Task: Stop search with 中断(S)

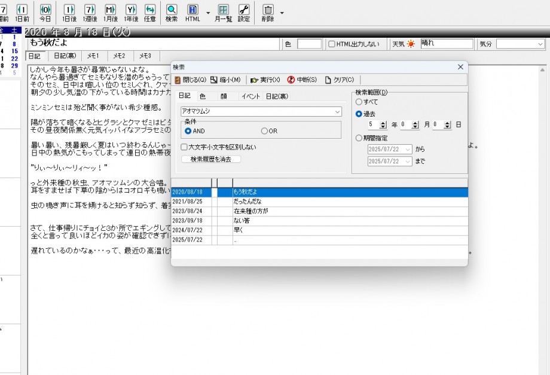Action: coord(302,80)
